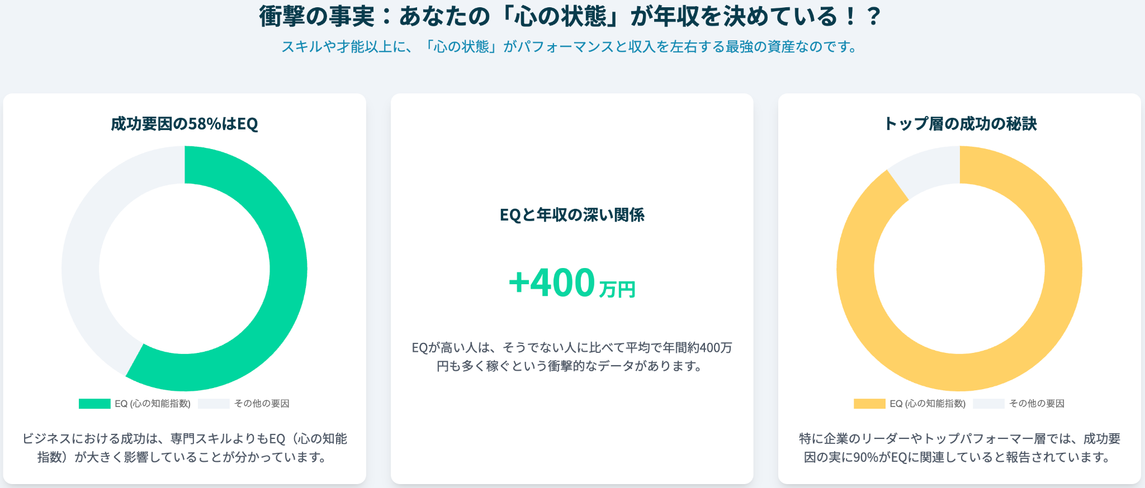Toggle その他の要因 legend label under green chart
The height and width of the screenshot is (488, 1145).
(262, 404)
